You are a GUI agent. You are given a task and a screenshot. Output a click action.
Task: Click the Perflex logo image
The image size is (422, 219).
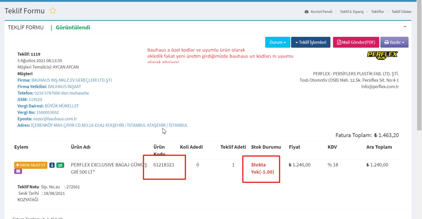382,55
